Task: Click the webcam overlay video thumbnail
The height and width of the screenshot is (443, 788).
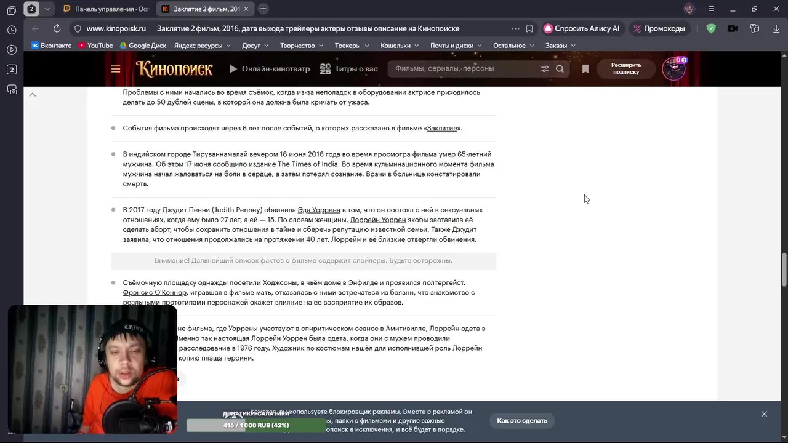Action: click(92, 369)
